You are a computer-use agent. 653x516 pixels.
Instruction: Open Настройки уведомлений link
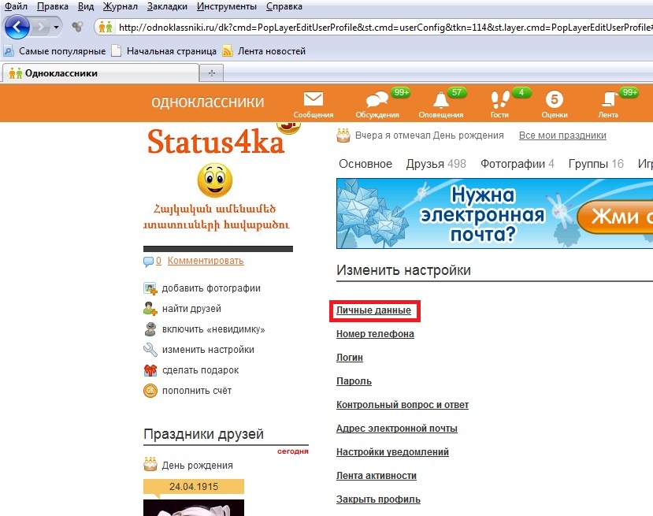click(393, 452)
